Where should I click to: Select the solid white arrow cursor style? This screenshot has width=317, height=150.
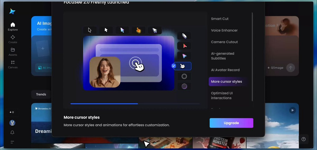(106, 30)
